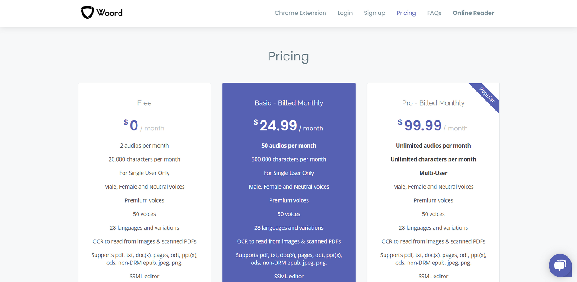The height and width of the screenshot is (282, 577).
Task: Open the FAQs page
Action: 434,13
